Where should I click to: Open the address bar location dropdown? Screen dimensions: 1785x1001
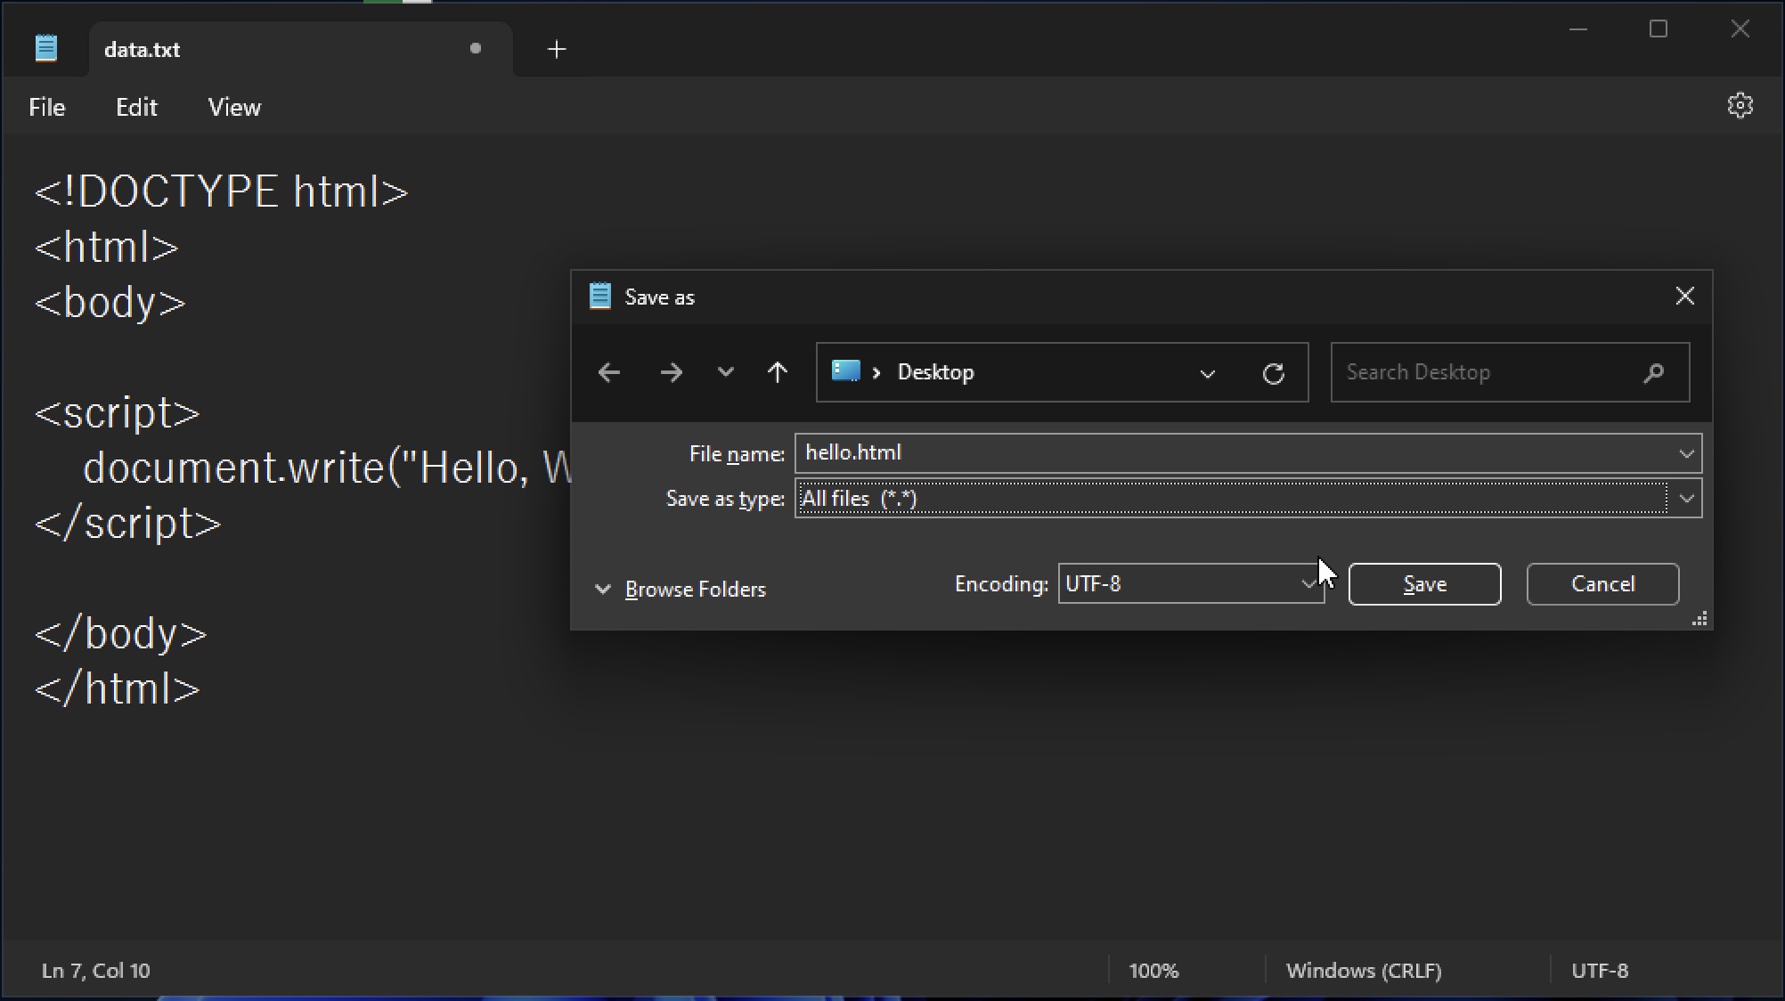(x=1208, y=373)
